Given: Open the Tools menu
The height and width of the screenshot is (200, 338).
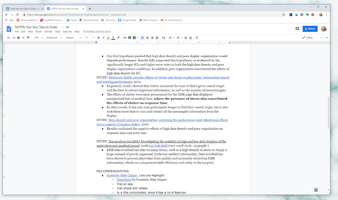Looking at the screenshot, I should click(57, 32).
